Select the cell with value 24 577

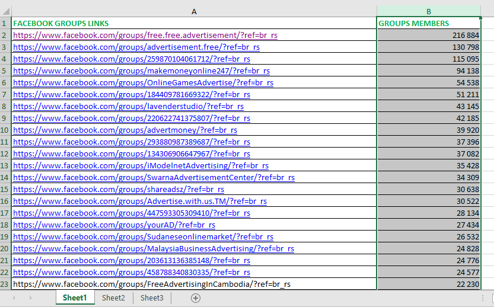(428, 273)
